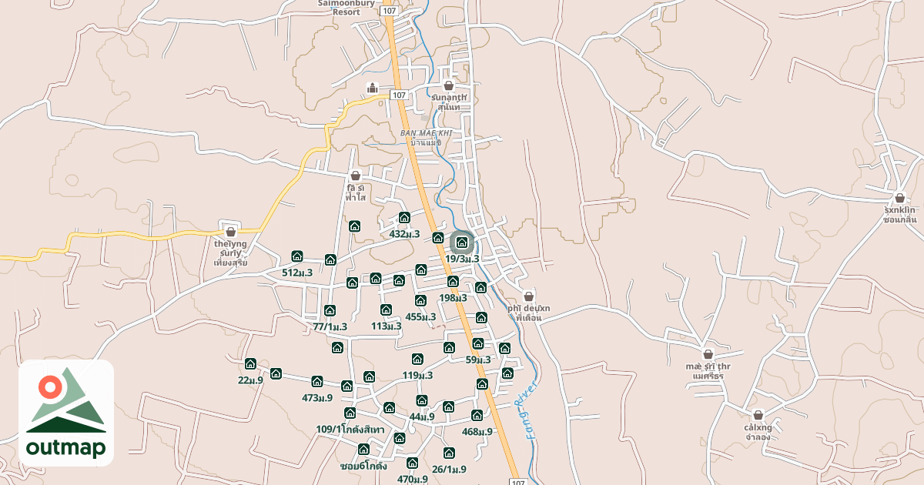Select the Theiyng Suriy shop icon
924x485 pixels.
(230, 232)
